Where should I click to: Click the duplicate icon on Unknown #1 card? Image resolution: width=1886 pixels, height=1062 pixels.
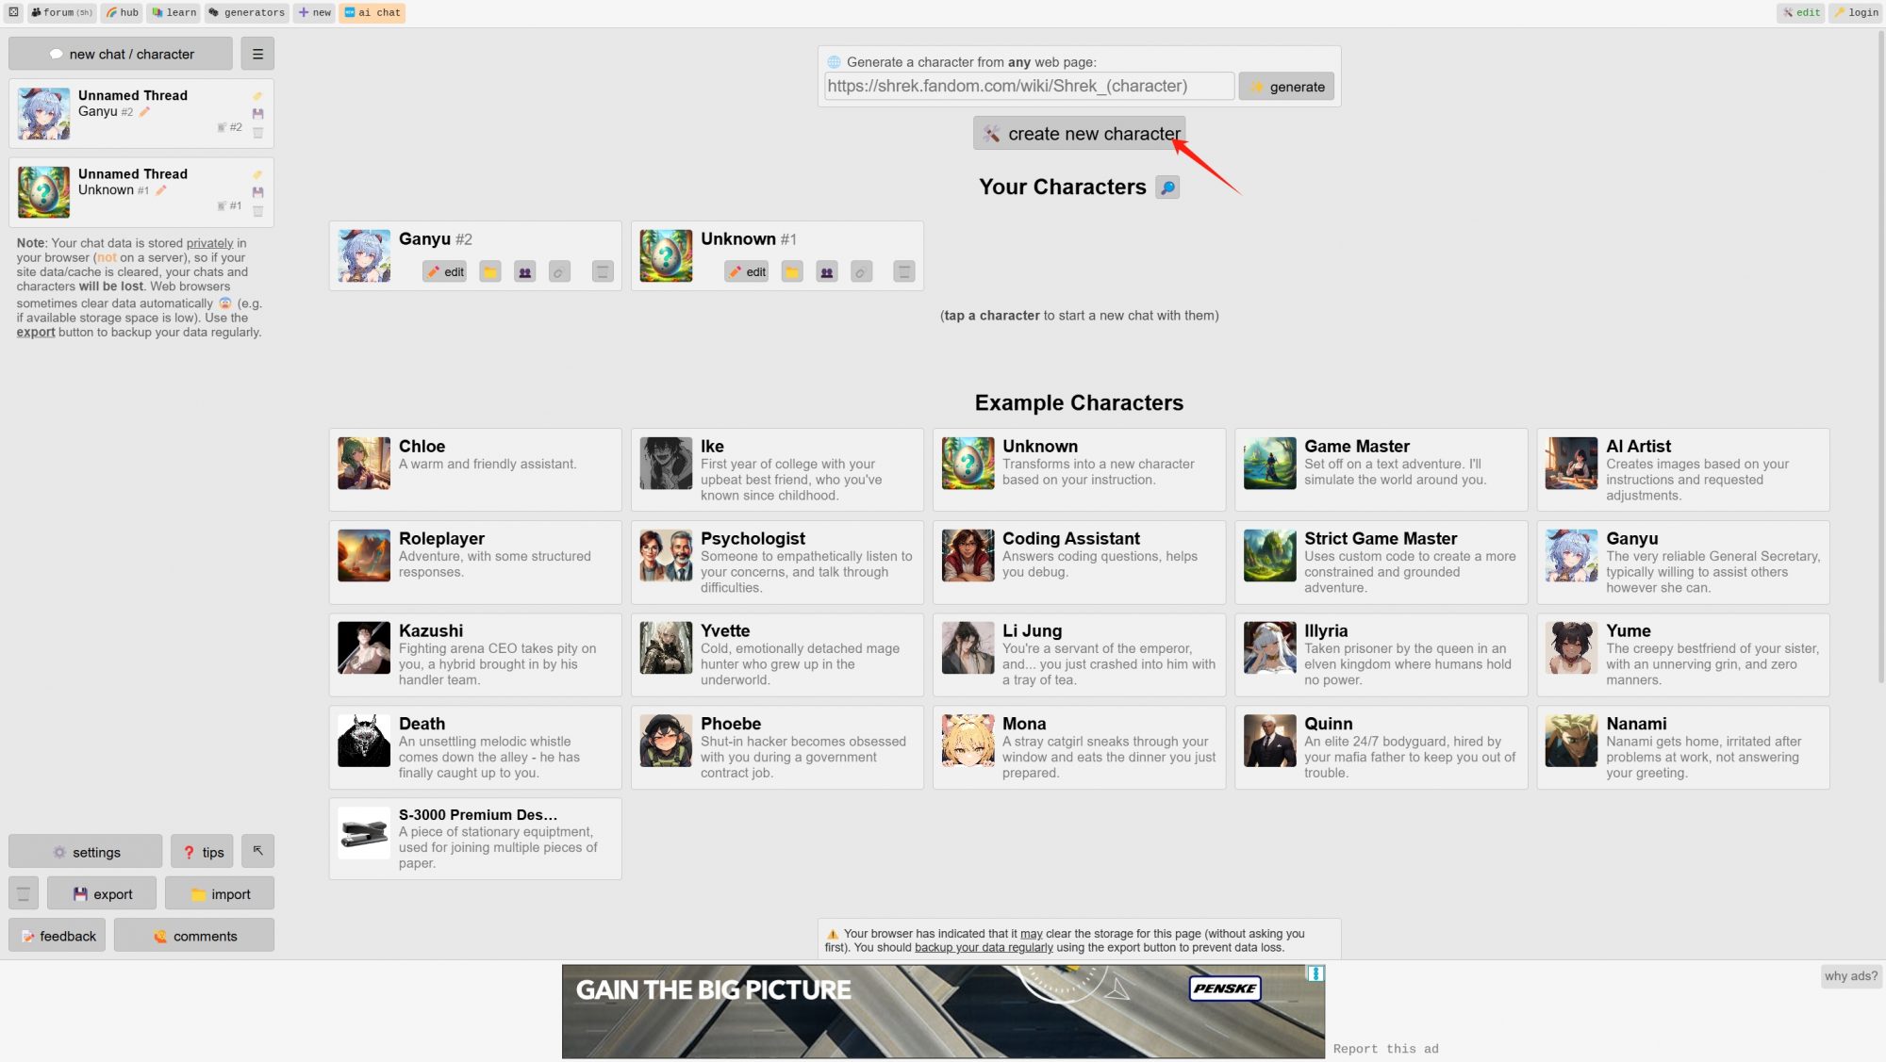827,272
